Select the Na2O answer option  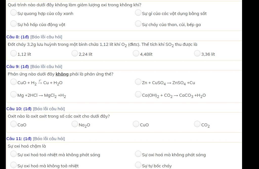[x=75, y=124]
